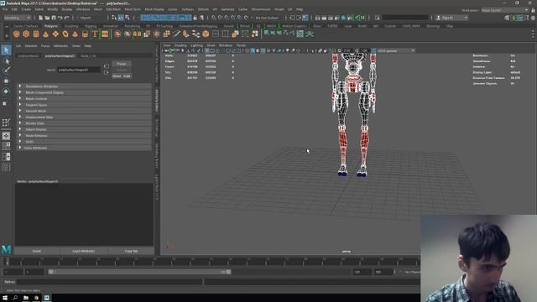The width and height of the screenshot is (537, 302).
Task: Switch to single perspective view layout
Action: 6,136
